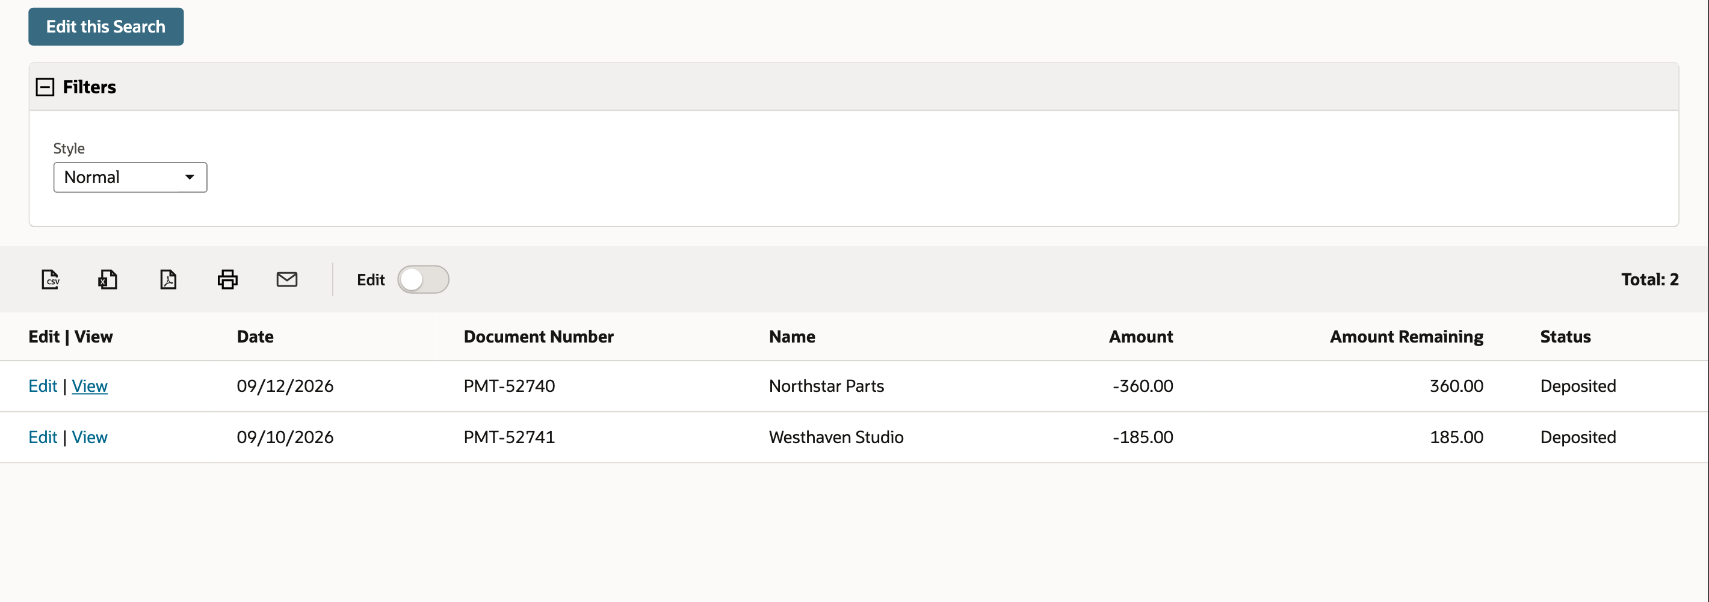Click Deposited status for Westhaven Studio
The height and width of the screenshot is (602, 1709).
pyautogui.click(x=1578, y=436)
